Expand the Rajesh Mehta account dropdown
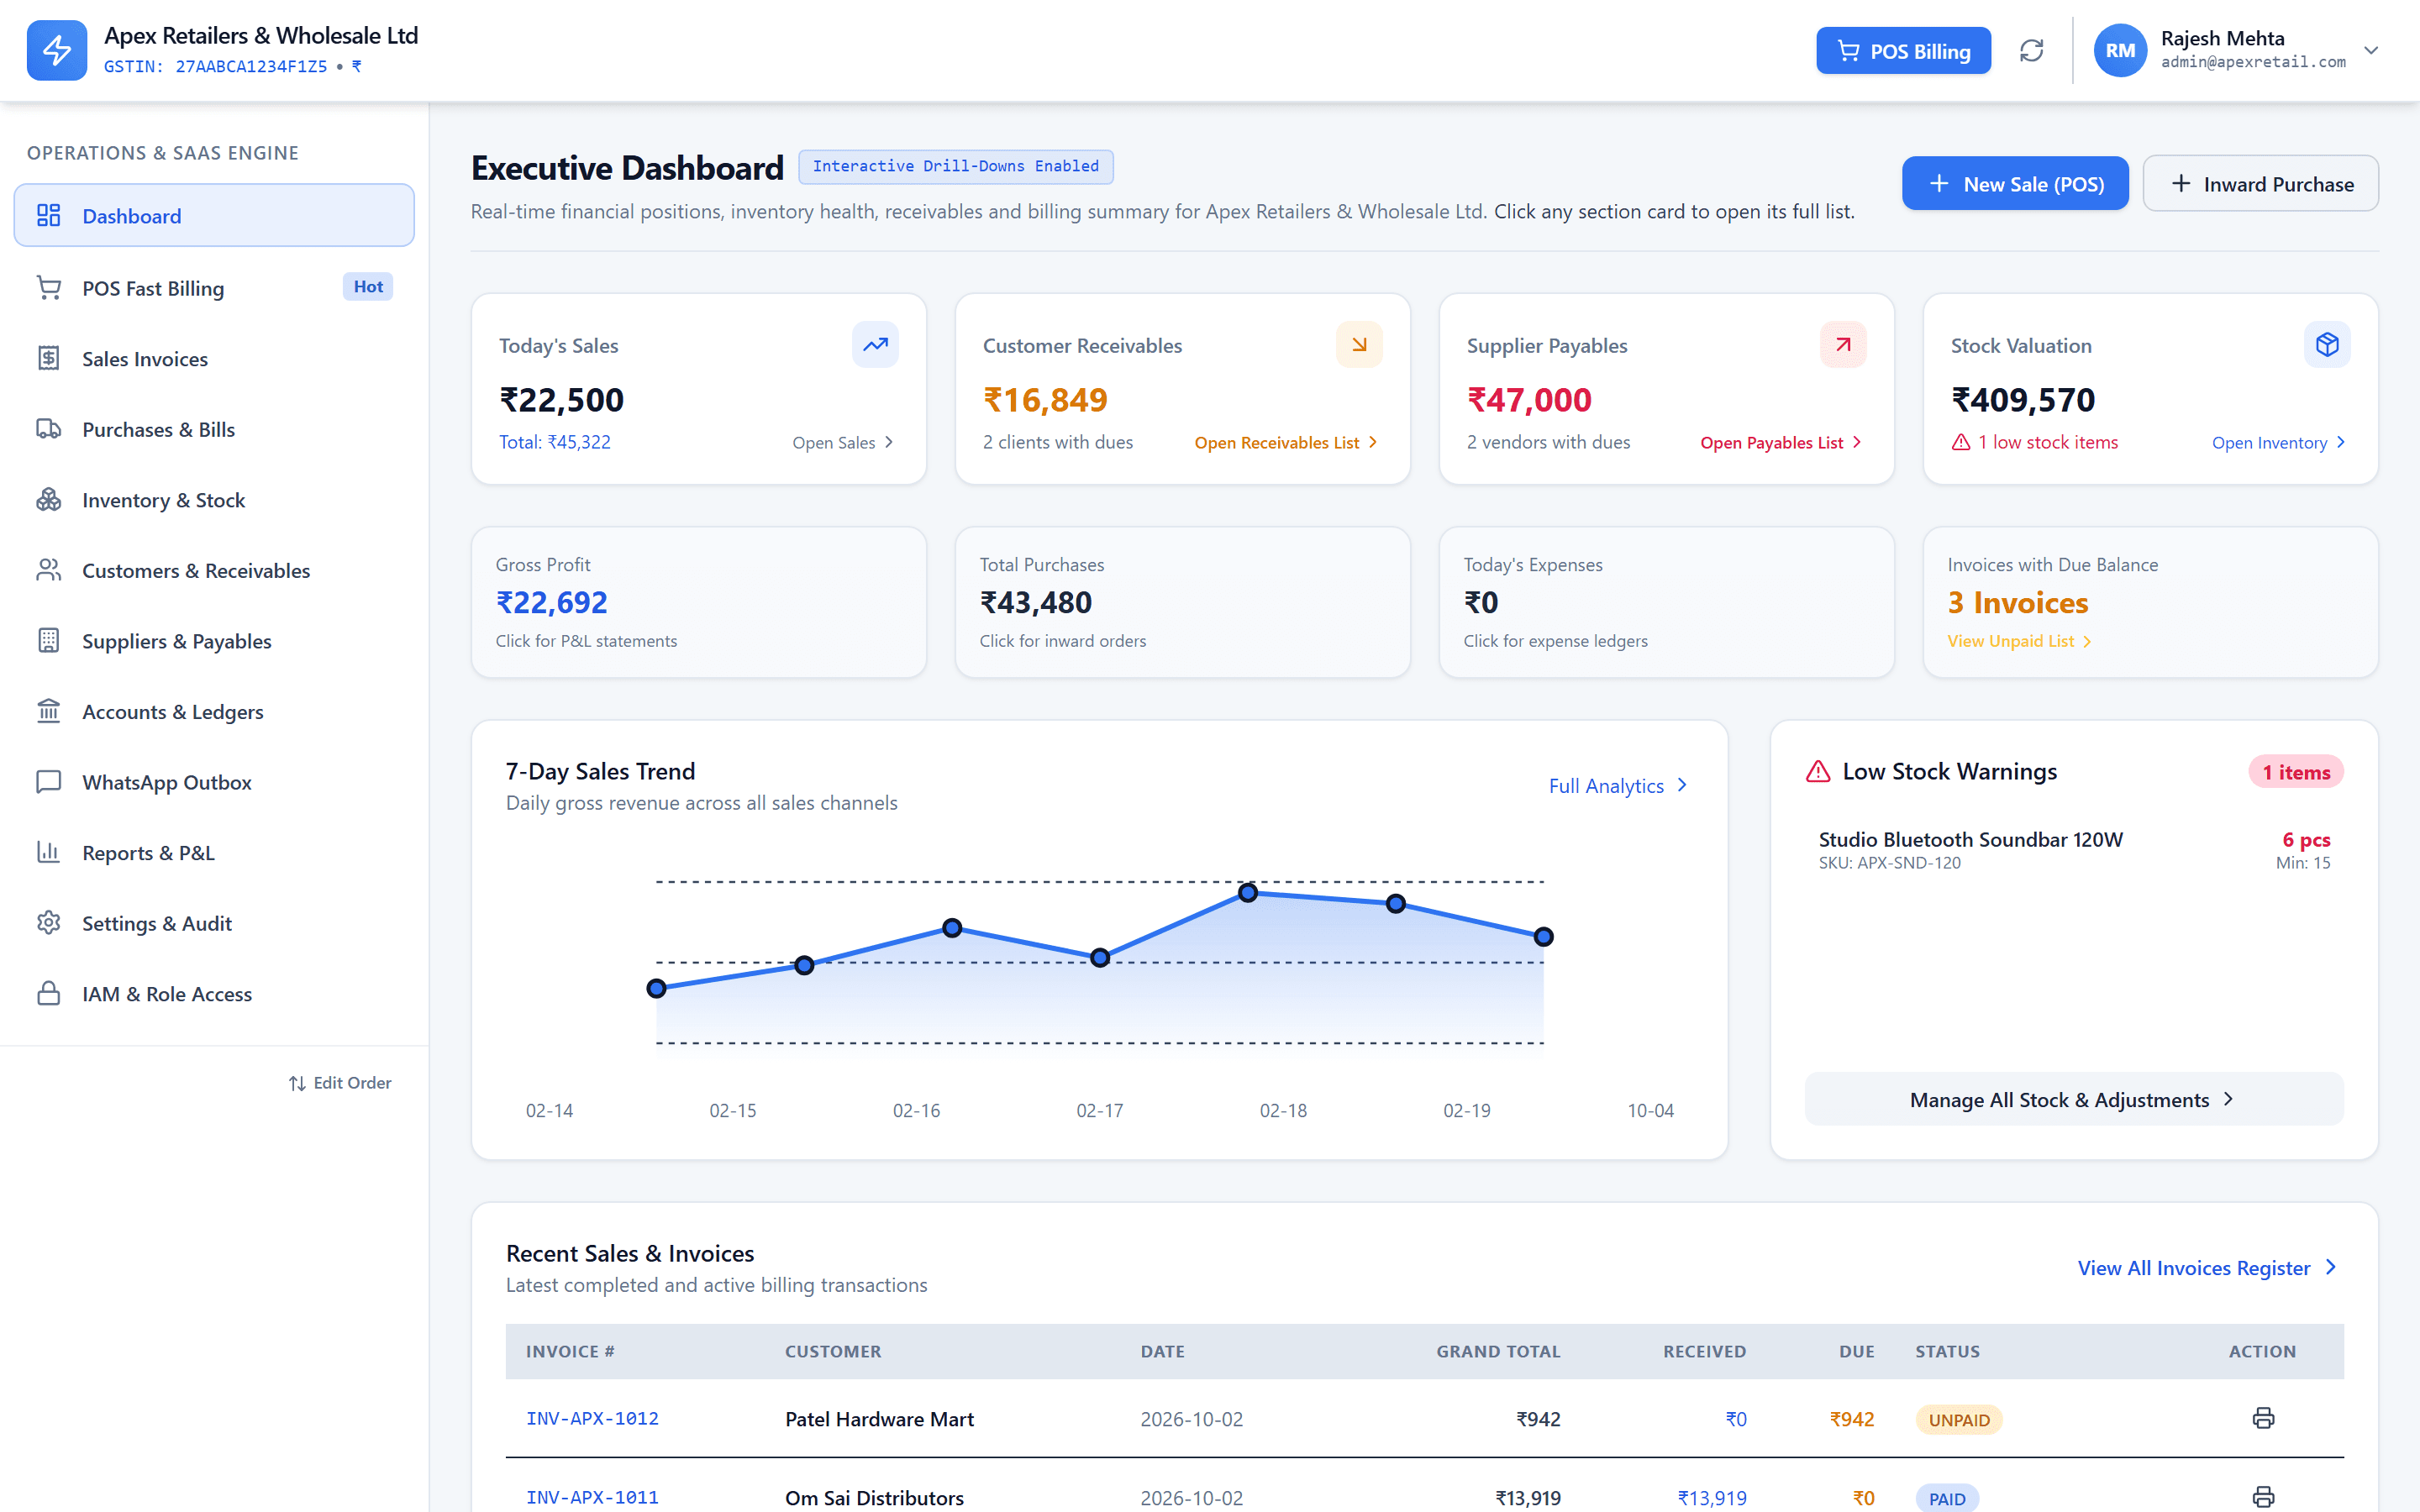The width and height of the screenshot is (2420, 1512). click(x=2371, y=50)
